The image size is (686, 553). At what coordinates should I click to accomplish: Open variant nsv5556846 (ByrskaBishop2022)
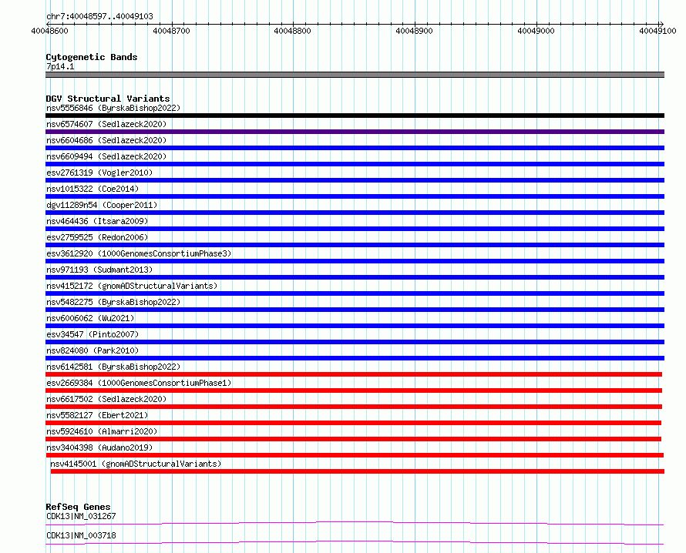tap(113, 108)
